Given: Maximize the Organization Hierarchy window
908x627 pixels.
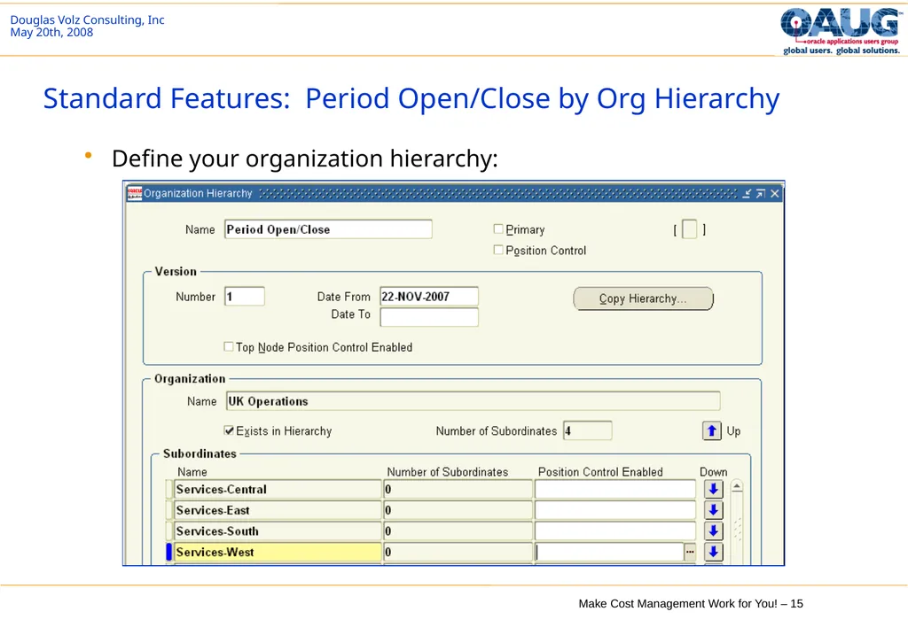Looking at the screenshot, I should click(760, 194).
